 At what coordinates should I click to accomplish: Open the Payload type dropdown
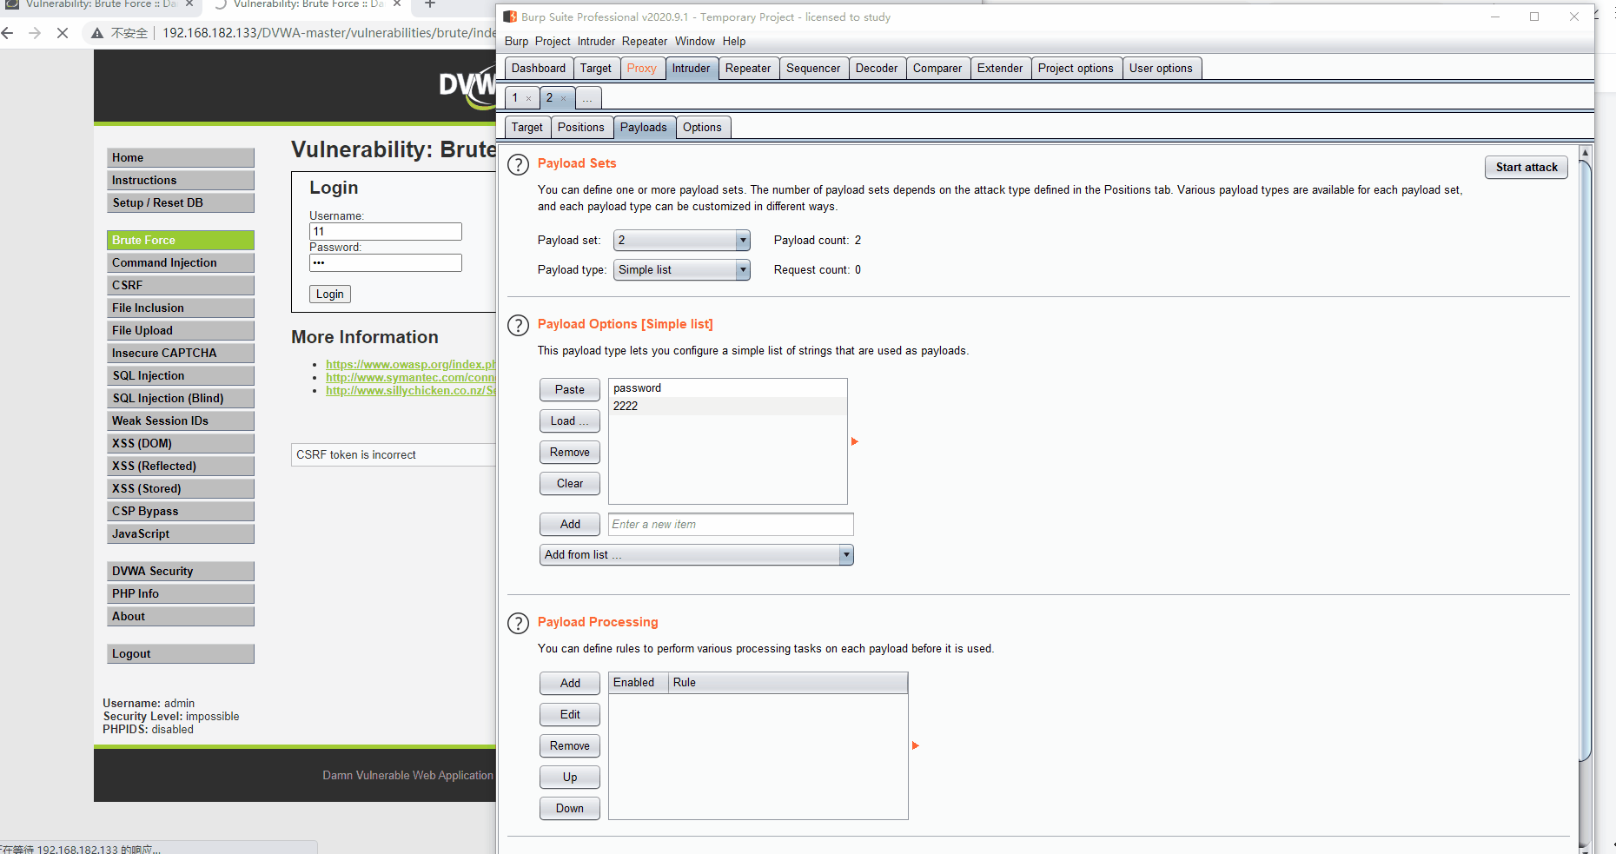pos(682,270)
